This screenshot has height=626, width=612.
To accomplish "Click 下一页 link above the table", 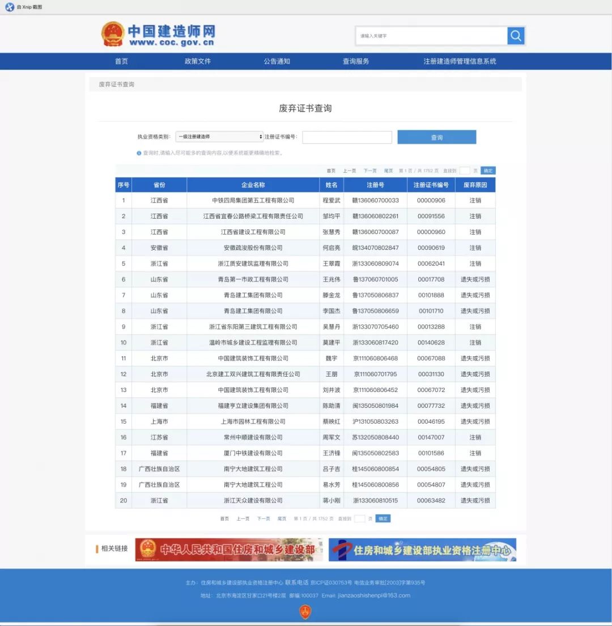I will pyautogui.click(x=370, y=171).
